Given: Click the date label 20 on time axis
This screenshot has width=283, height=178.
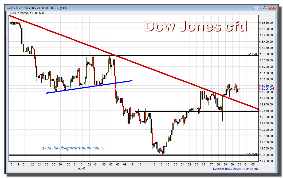Looking at the screenshot, I should click(175, 164).
